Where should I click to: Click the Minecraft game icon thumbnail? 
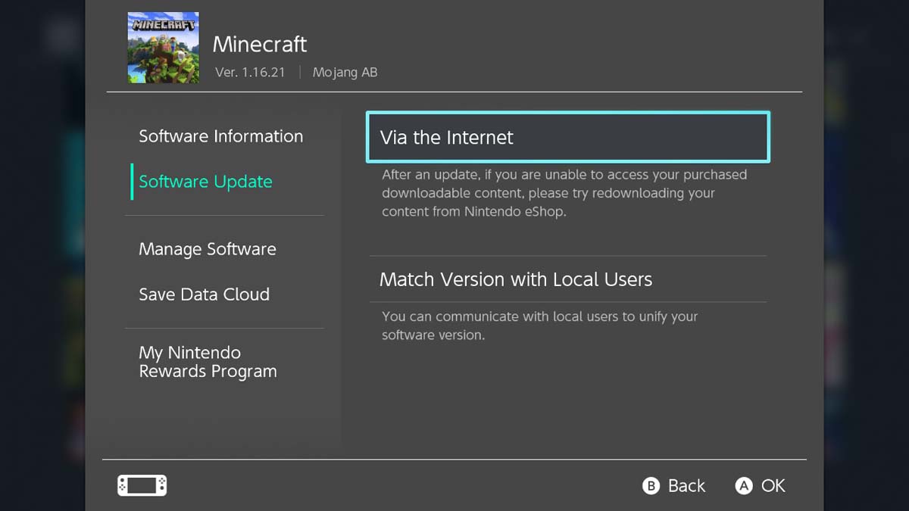click(x=163, y=48)
